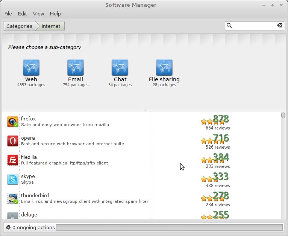This screenshot has height=236, width=288.
Task: Open the File menu
Action: [8, 14]
